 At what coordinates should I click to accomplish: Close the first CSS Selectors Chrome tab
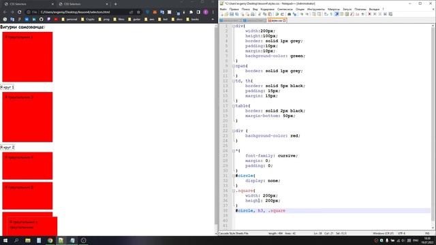point(53,4)
